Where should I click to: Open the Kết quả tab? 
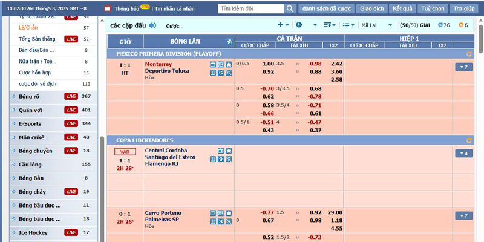[402, 8]
